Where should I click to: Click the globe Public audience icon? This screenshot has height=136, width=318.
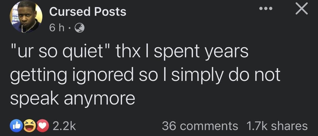[x=79, y=27]
